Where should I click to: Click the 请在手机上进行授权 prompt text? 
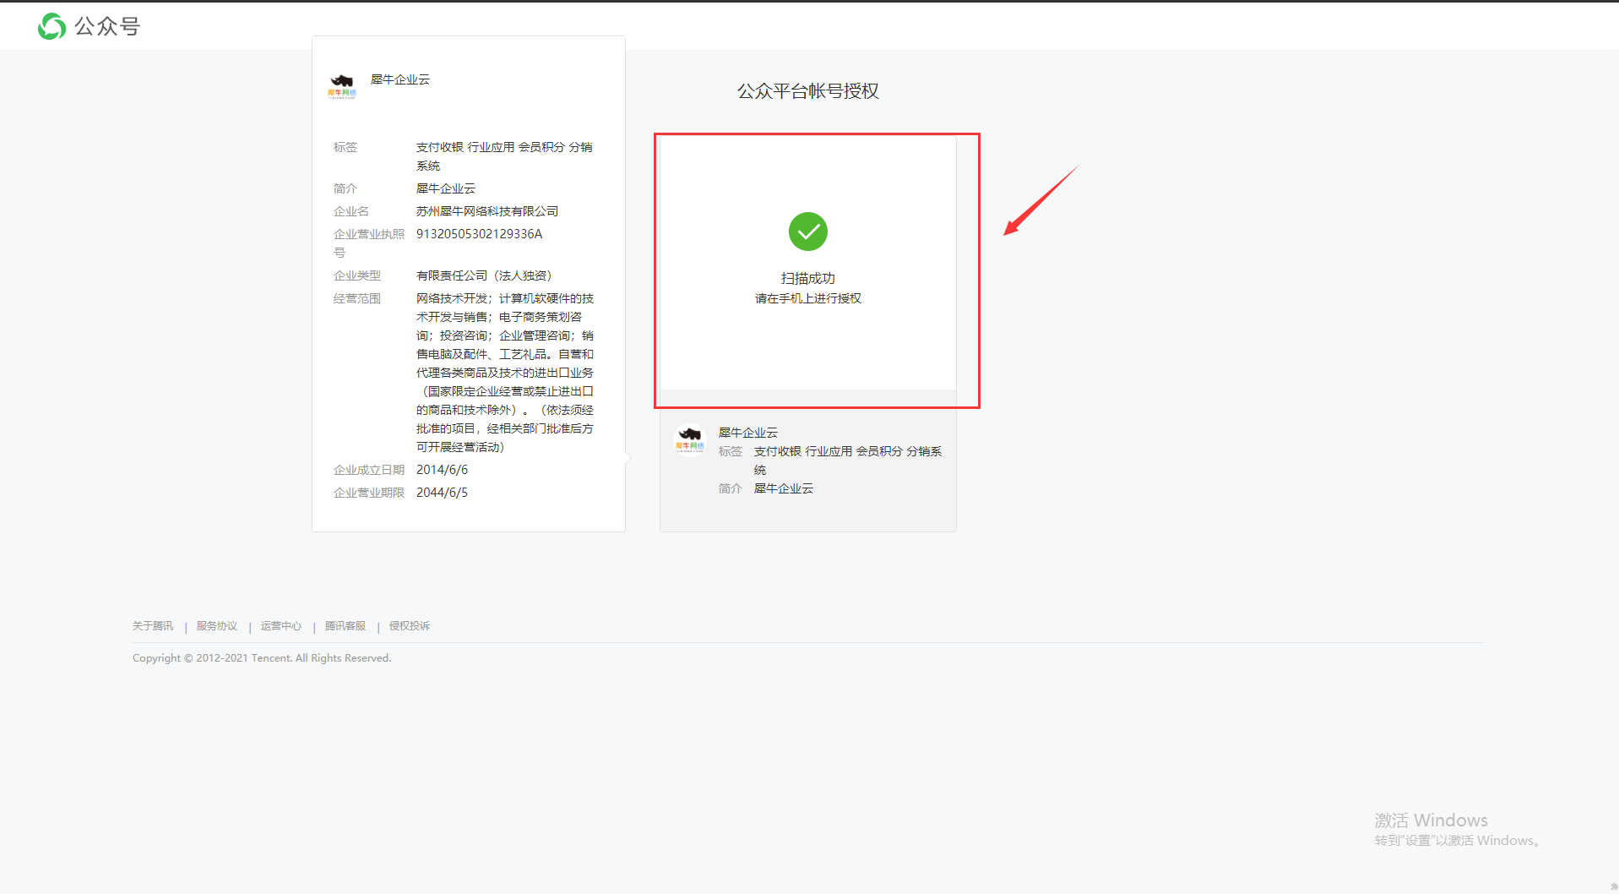click(808, 298)
